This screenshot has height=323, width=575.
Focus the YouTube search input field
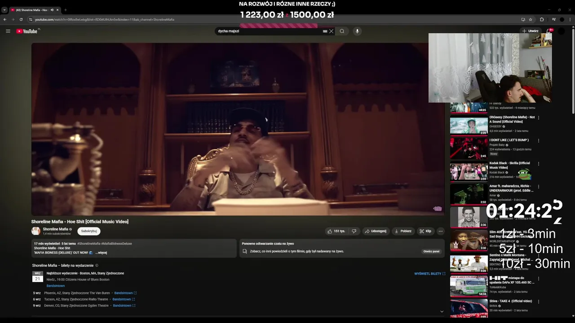click(x=269, y=31)
